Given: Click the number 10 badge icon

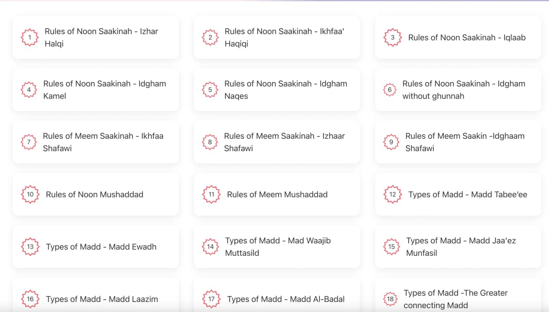Looking at the screenshot, I should click(30, 194).
